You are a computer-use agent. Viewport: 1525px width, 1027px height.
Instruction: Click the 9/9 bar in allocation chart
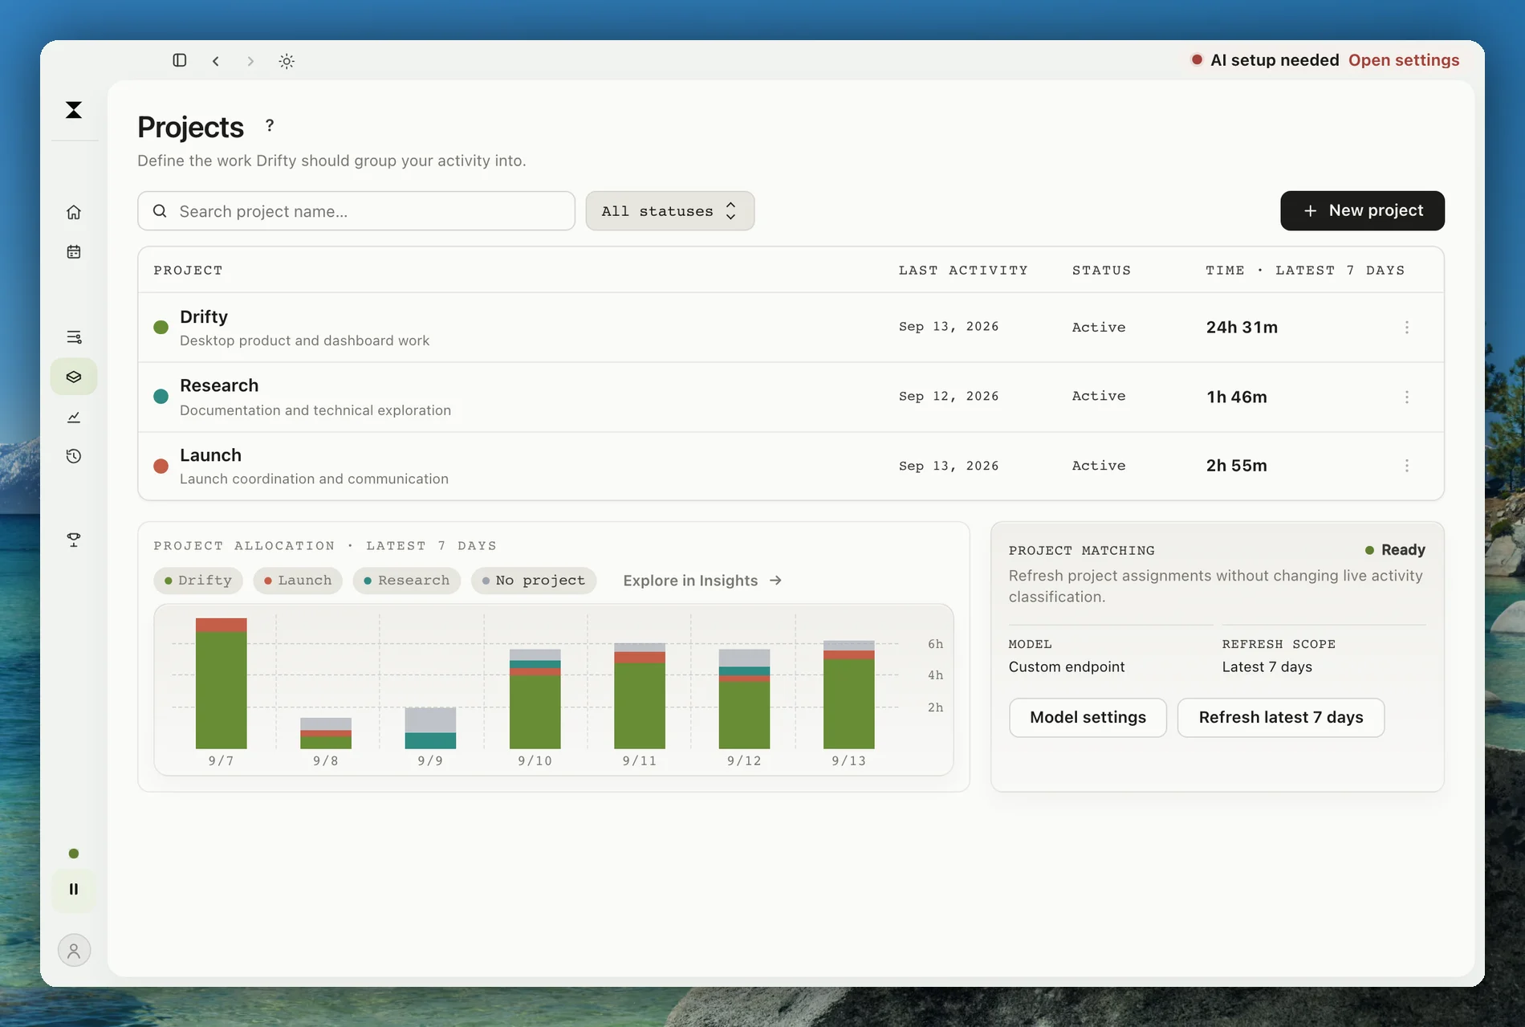coord(430,728)
